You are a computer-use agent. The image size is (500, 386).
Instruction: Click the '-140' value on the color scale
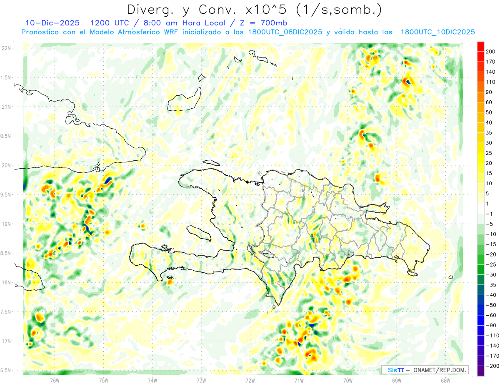492,346
